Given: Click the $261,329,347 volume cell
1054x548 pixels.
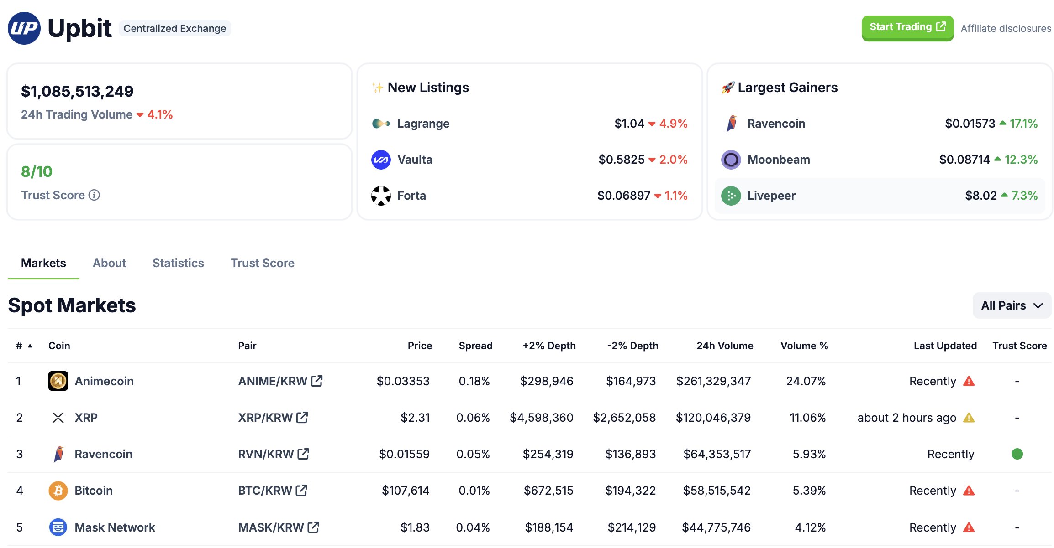Looking at the screenshot, I should click(713, 381).
